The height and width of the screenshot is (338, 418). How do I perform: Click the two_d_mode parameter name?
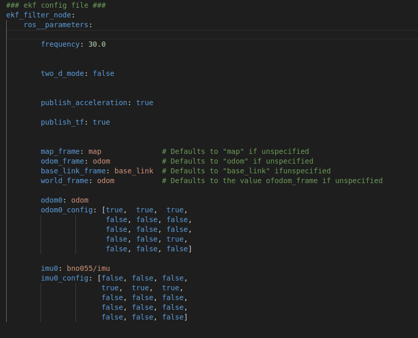pyautogui.click(x=61, y=73)
